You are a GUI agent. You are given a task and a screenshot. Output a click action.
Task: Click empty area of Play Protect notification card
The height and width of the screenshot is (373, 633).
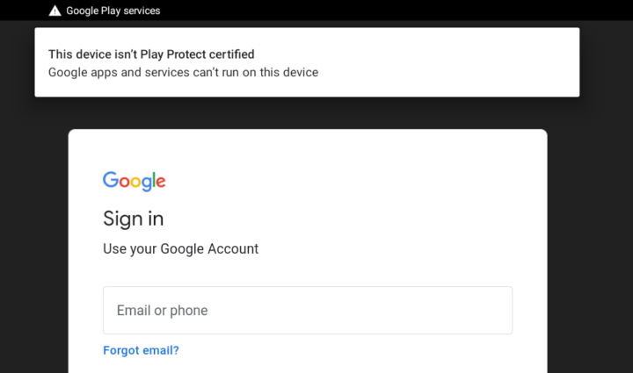click(x=444, y=62)
